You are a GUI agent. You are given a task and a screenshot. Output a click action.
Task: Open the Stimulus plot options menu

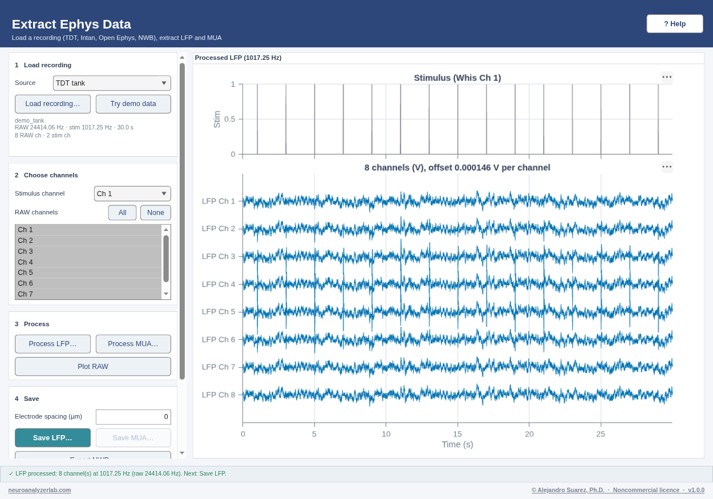(667, 78)
